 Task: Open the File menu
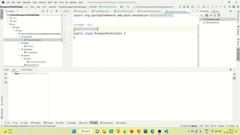click(8, 2)
